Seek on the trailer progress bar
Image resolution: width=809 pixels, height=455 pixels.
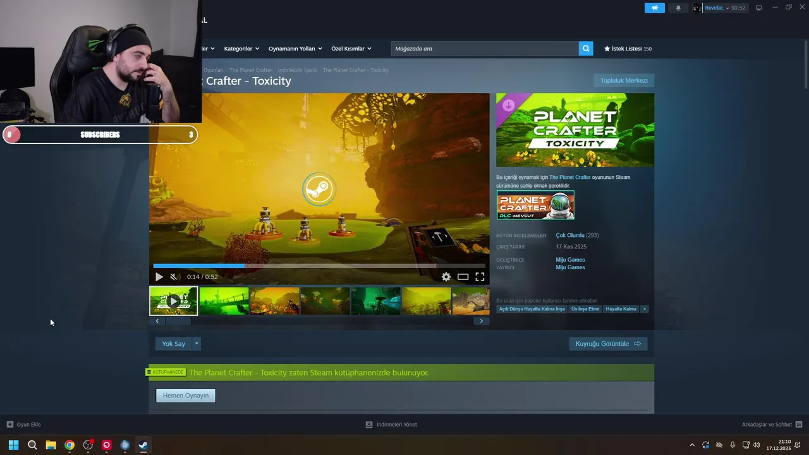pos(319,266)
